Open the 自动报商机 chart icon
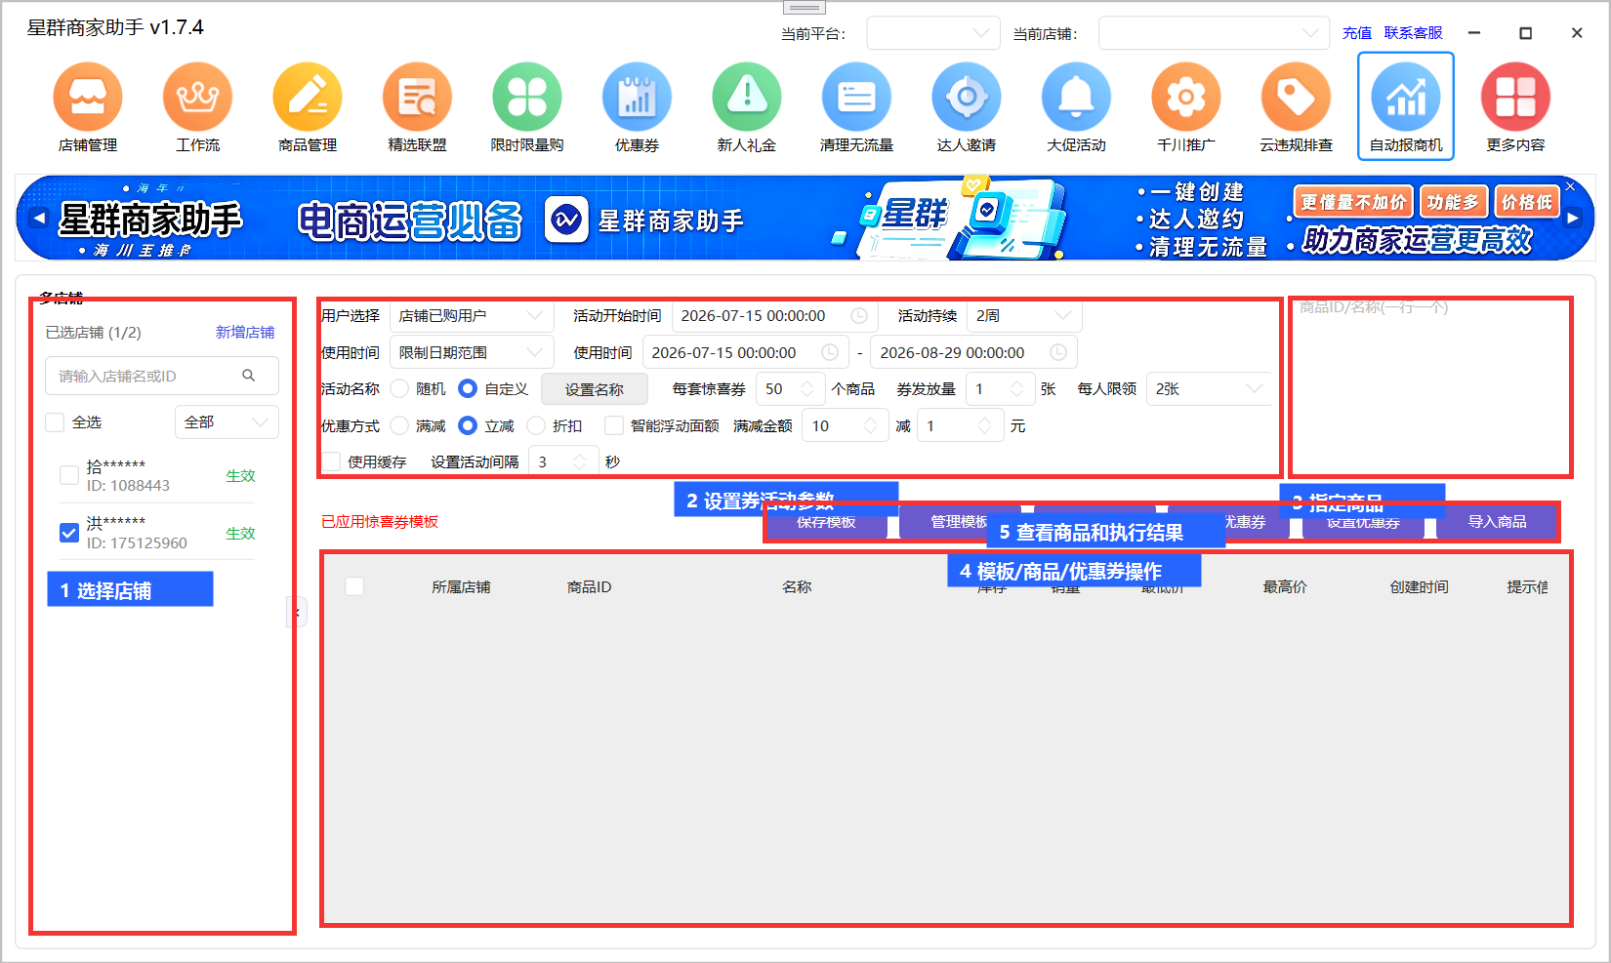Screen dimensions: 1611x963 coord(1406,98)
